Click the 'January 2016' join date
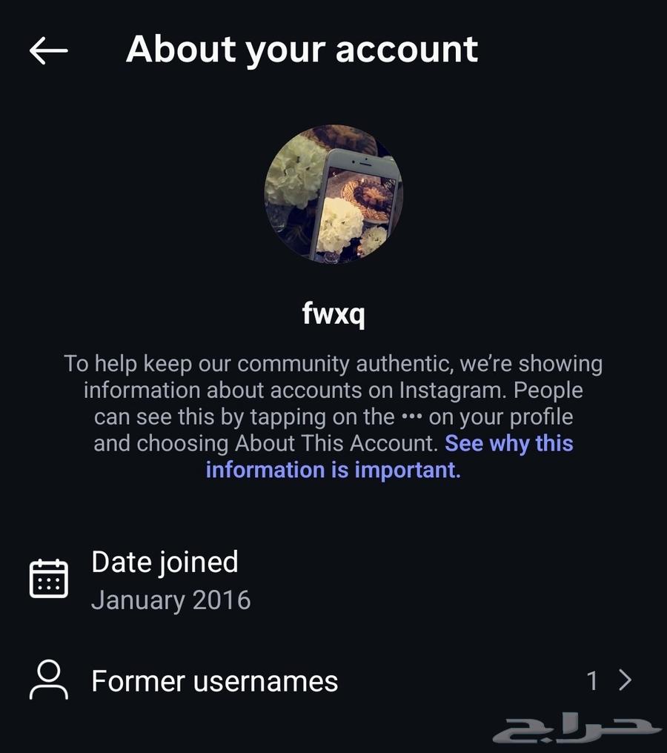The width and height of the screenshot is (667, 753). tap(171, 600)
